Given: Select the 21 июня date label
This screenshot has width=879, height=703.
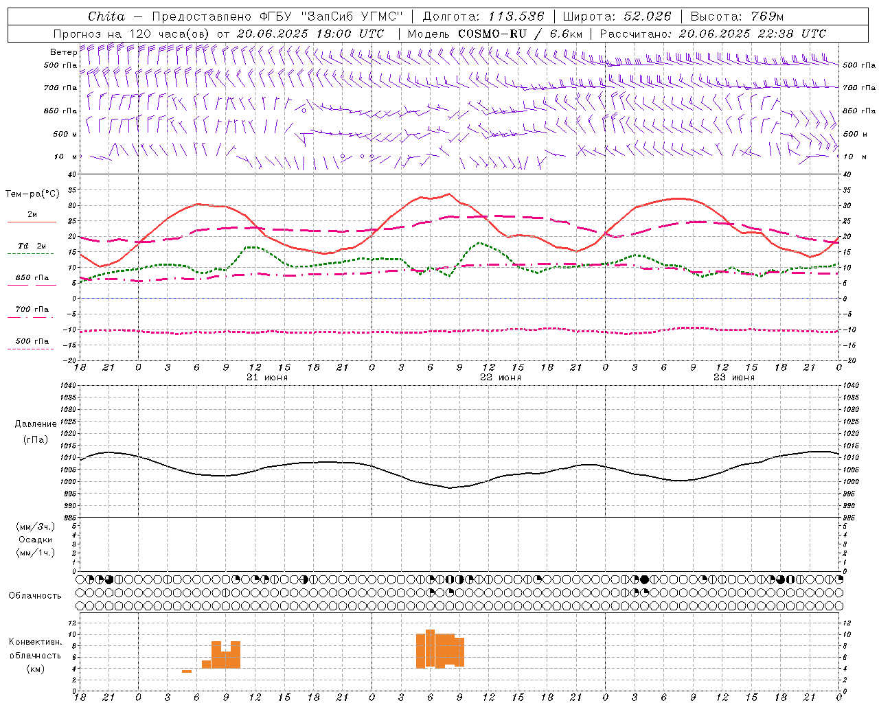Looking at the screenshot, I should point(267,378).
